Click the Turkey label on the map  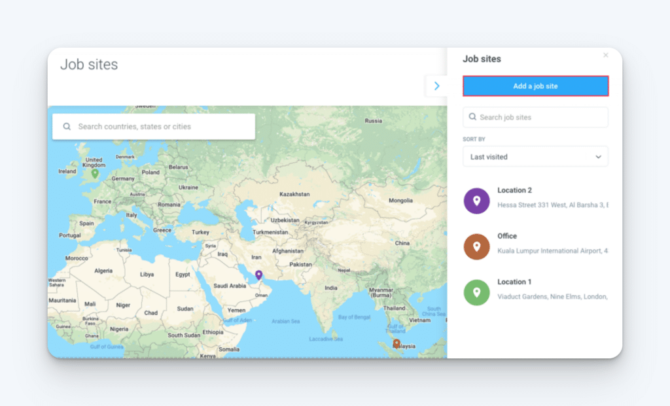click(200, 232)
